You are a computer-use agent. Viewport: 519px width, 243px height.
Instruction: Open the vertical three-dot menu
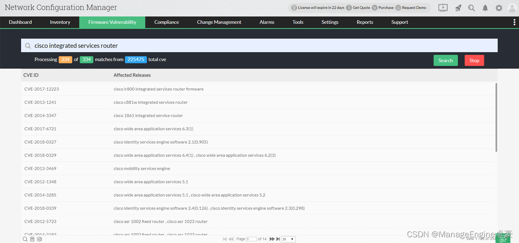(514, 22)
